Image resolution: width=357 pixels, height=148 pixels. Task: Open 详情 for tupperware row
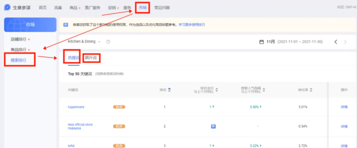(344, 107)
